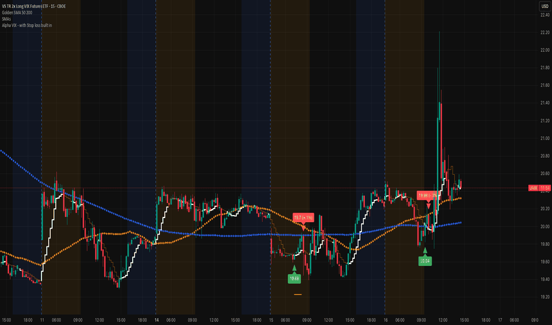The width and height of the screenshot is (552, 325).
Task: Select the Alpha VIX stop loss indicator legend
Action: click(x=27, y=25)
